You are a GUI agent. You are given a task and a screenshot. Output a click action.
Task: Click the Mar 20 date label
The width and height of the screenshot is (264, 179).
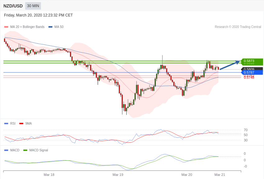[x=187, y=175]
